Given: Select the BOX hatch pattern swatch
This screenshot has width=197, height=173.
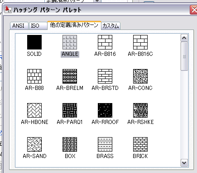Looking at the screenshot, I should tap(70, 144).
